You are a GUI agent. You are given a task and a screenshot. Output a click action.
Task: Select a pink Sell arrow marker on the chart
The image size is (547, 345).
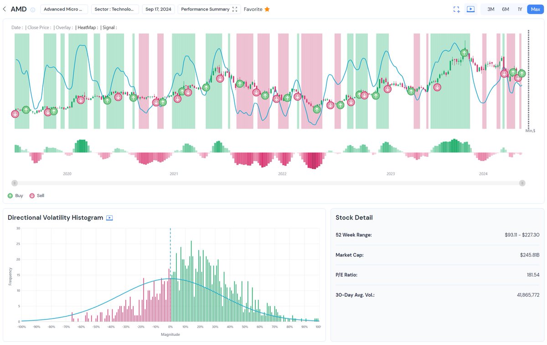[15, 114]
